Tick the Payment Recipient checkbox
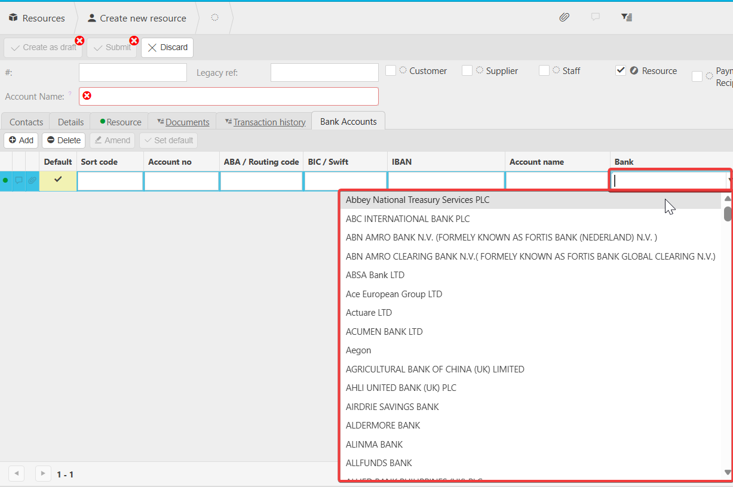The width and height of the screenshot is (733, 487). [697, 76]
